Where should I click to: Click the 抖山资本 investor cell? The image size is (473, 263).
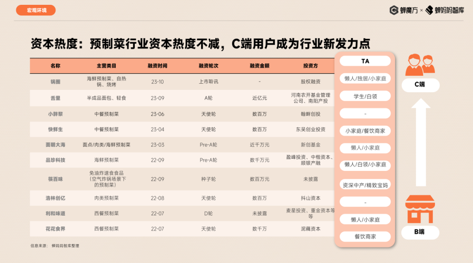click(x=311, y=198)
